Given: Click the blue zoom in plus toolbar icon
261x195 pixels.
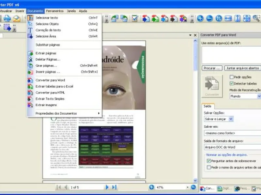Looking at the screenshot, I should 200,18.
